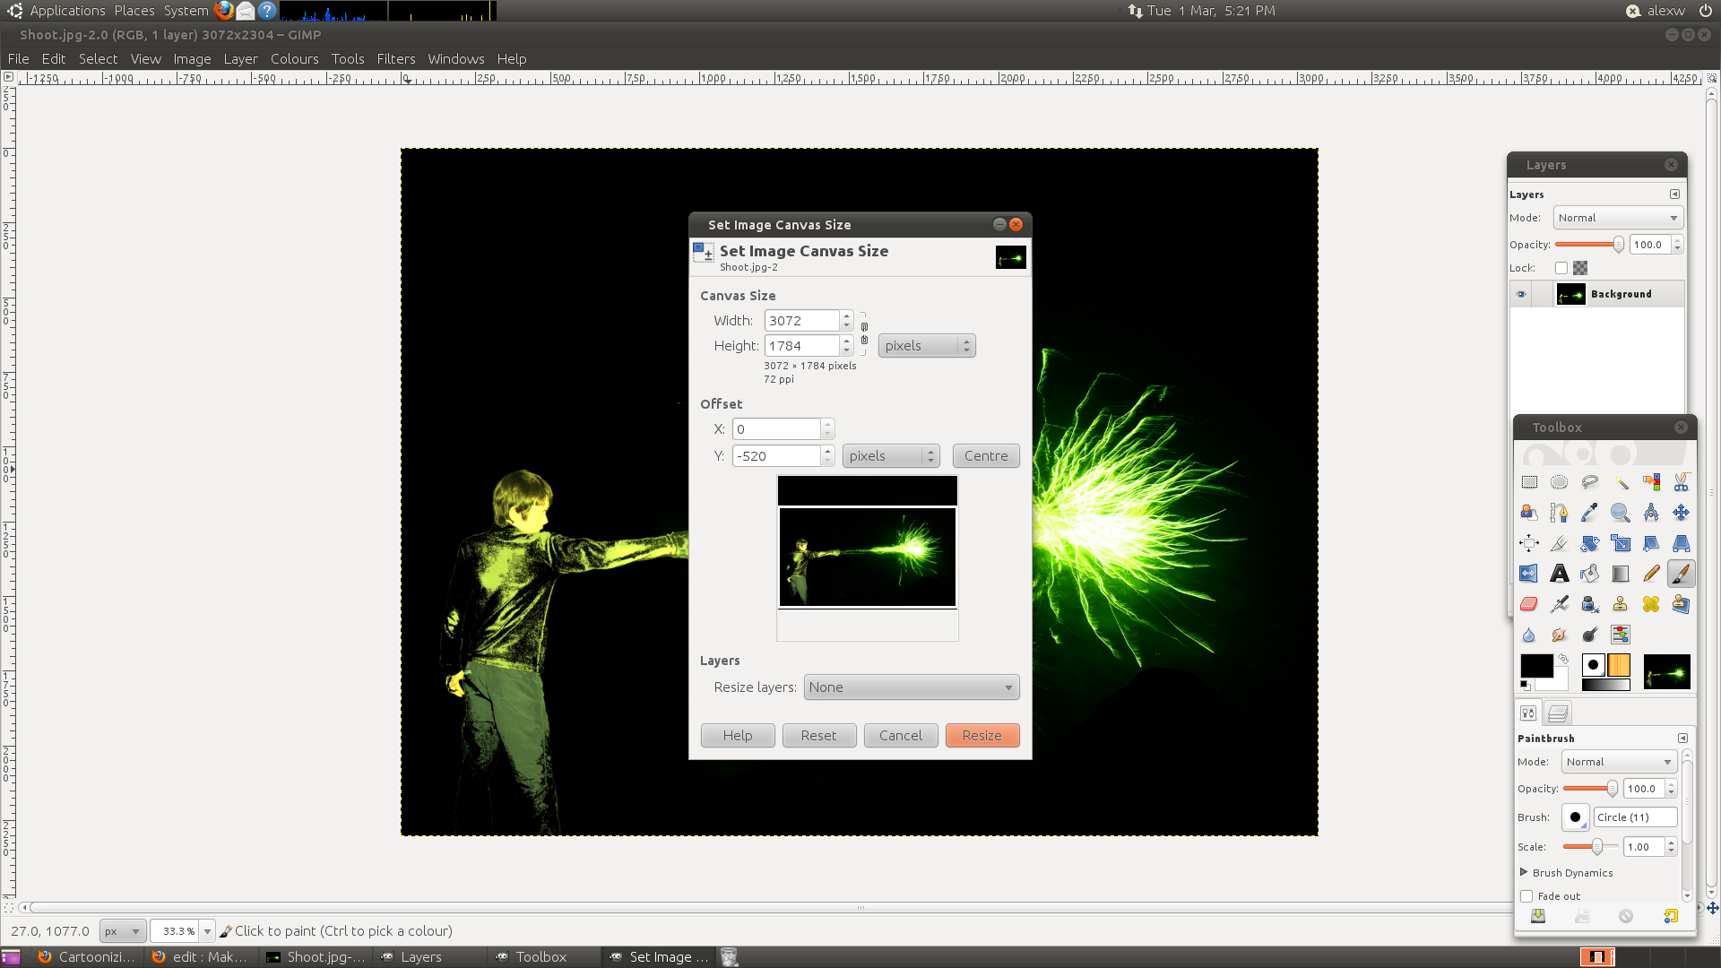The width and height of the screenshot is (1721, 968).
Task: Click the Cancel button in the dialog
Action: [901, 736]
